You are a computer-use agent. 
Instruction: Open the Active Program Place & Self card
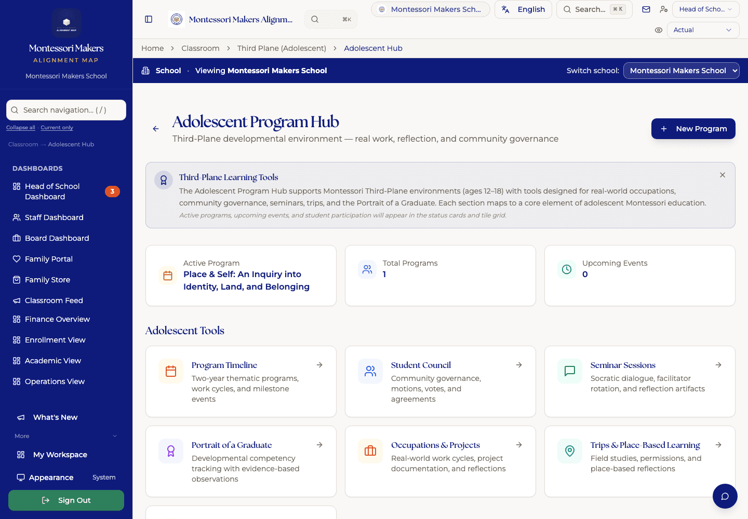click(x=241, y=276)
